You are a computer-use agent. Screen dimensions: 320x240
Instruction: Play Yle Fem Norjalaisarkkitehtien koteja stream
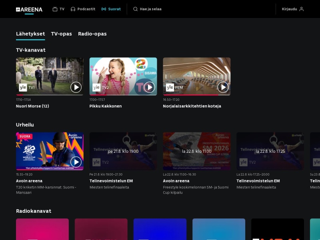pyautogui.click(x=223, y=87)
